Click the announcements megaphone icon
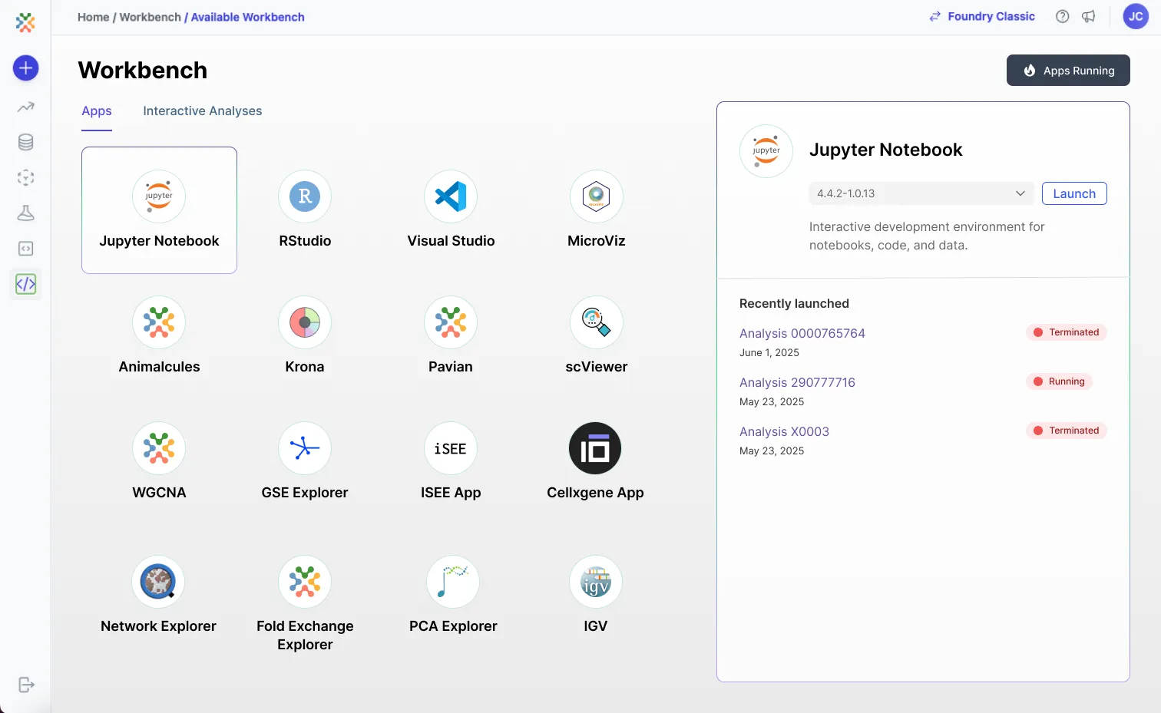1161x713 pixels. tap(1089, 16)
